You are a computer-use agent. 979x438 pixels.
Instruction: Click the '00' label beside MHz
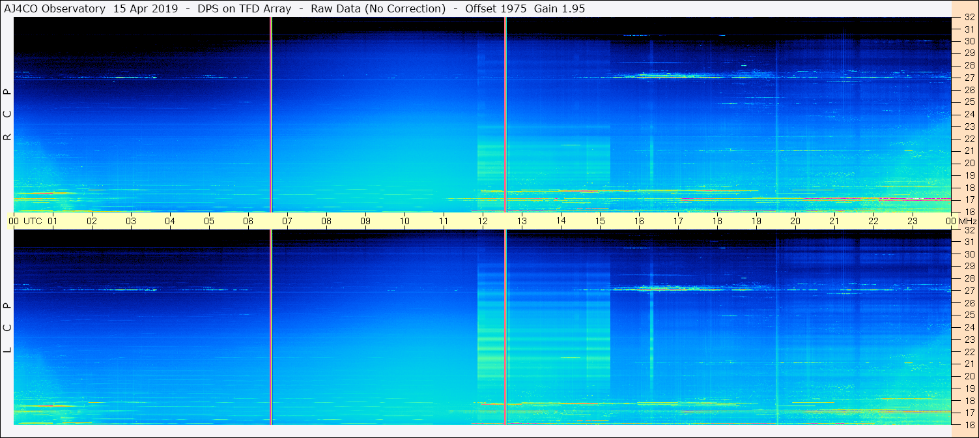tap(950, 221)
